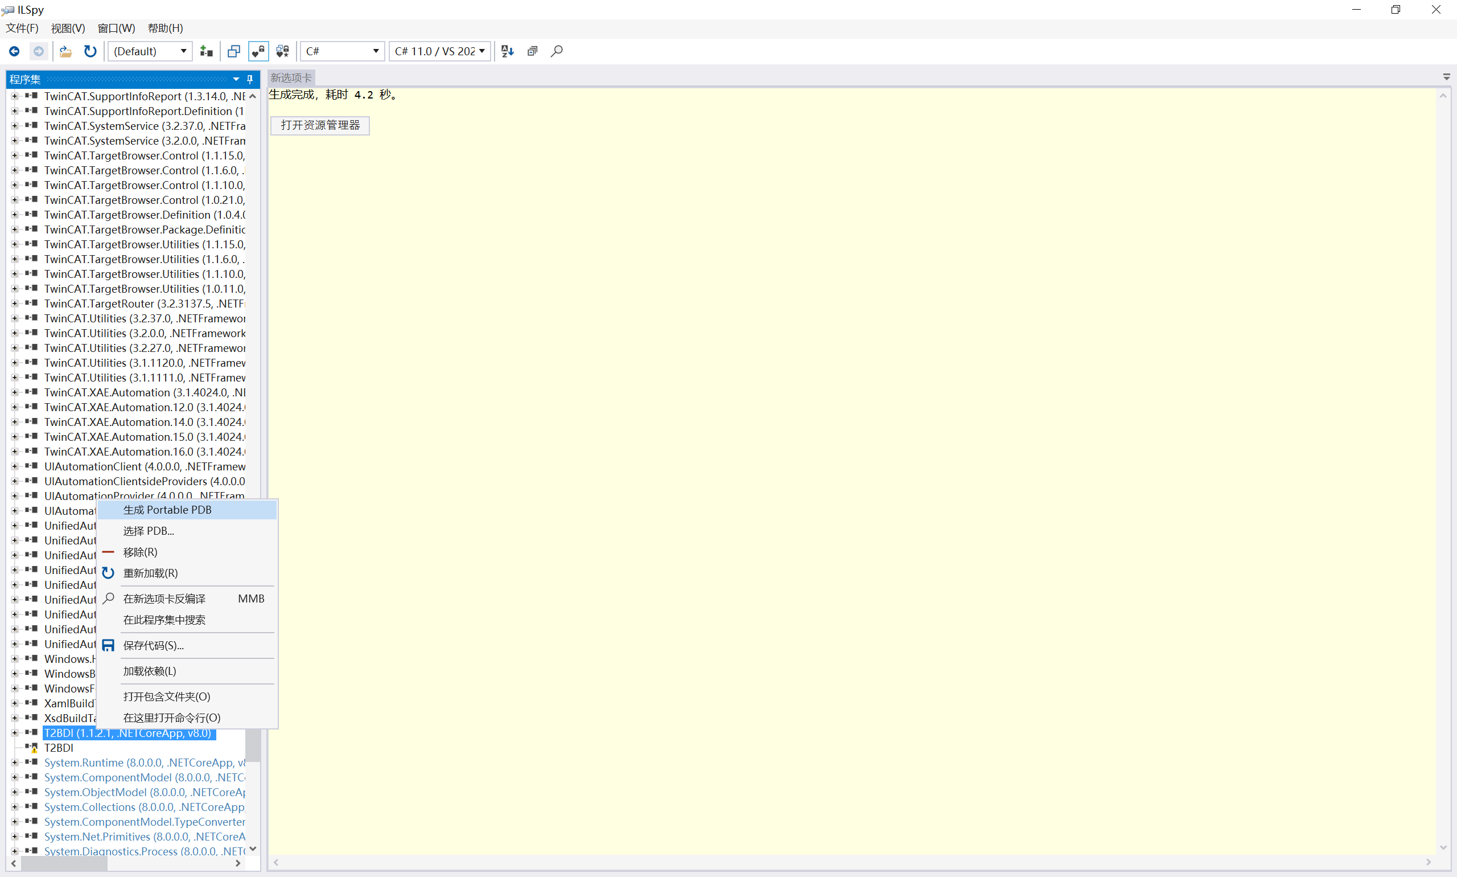The height and width of the screenshot is (877, 1457).
Task: Toggle show all types and members
Action: tap(283, 51)
